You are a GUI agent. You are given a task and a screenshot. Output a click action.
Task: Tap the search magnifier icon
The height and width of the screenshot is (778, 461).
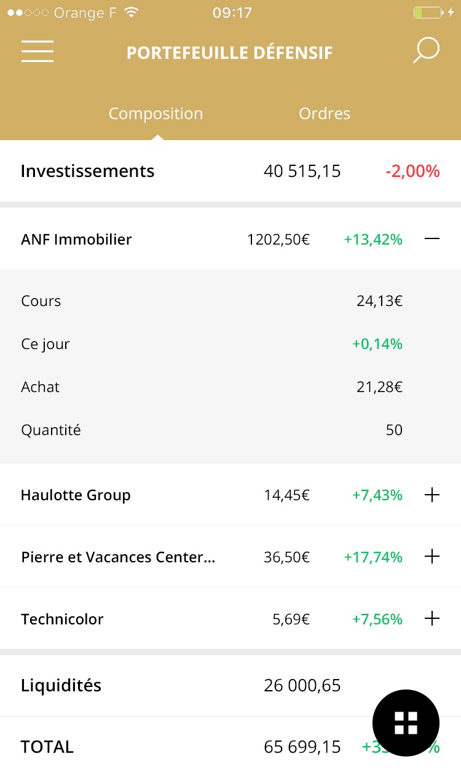pos(425,50)
